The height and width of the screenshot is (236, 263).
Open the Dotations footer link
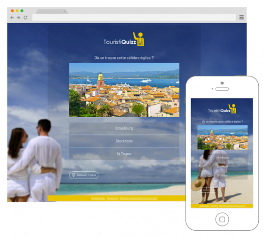(113, 198)
